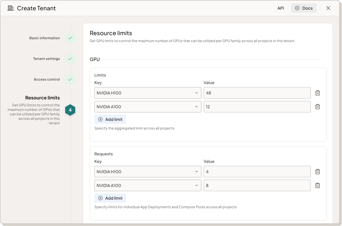Edit the request value field showing 4

(x=257, y=172)
